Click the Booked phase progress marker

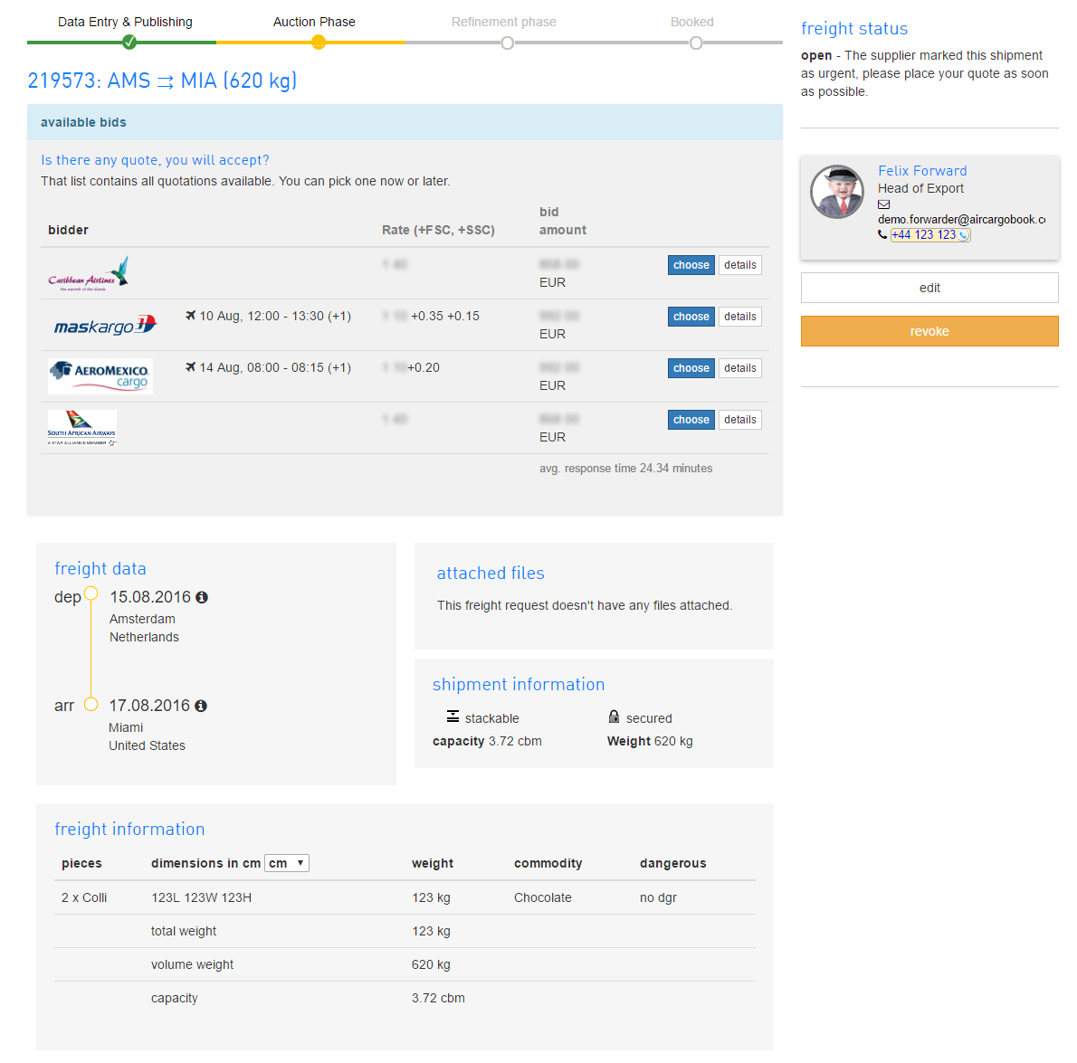(x=695, y=43)
